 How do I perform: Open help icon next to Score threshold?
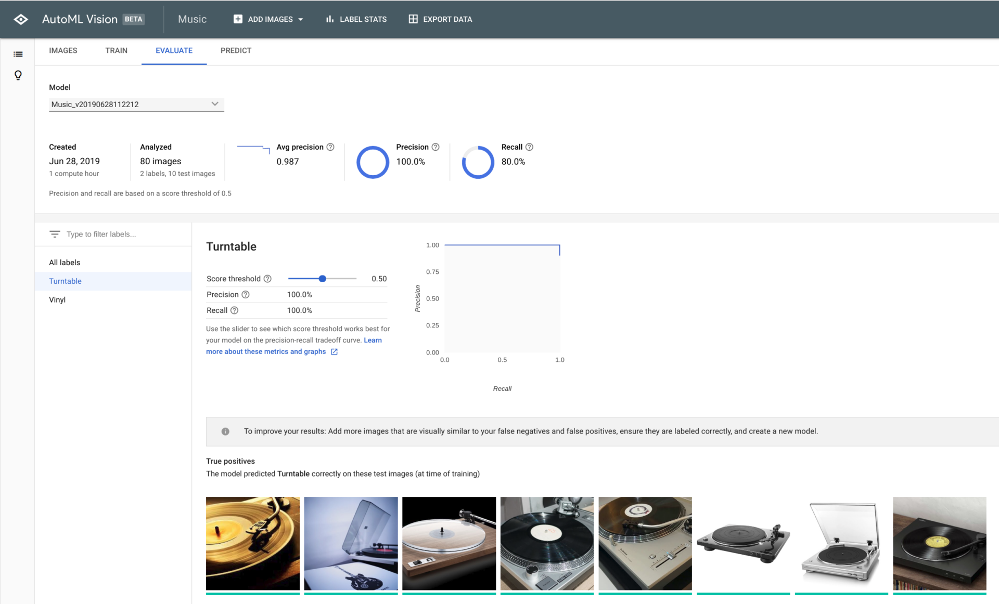pos(267,279)
